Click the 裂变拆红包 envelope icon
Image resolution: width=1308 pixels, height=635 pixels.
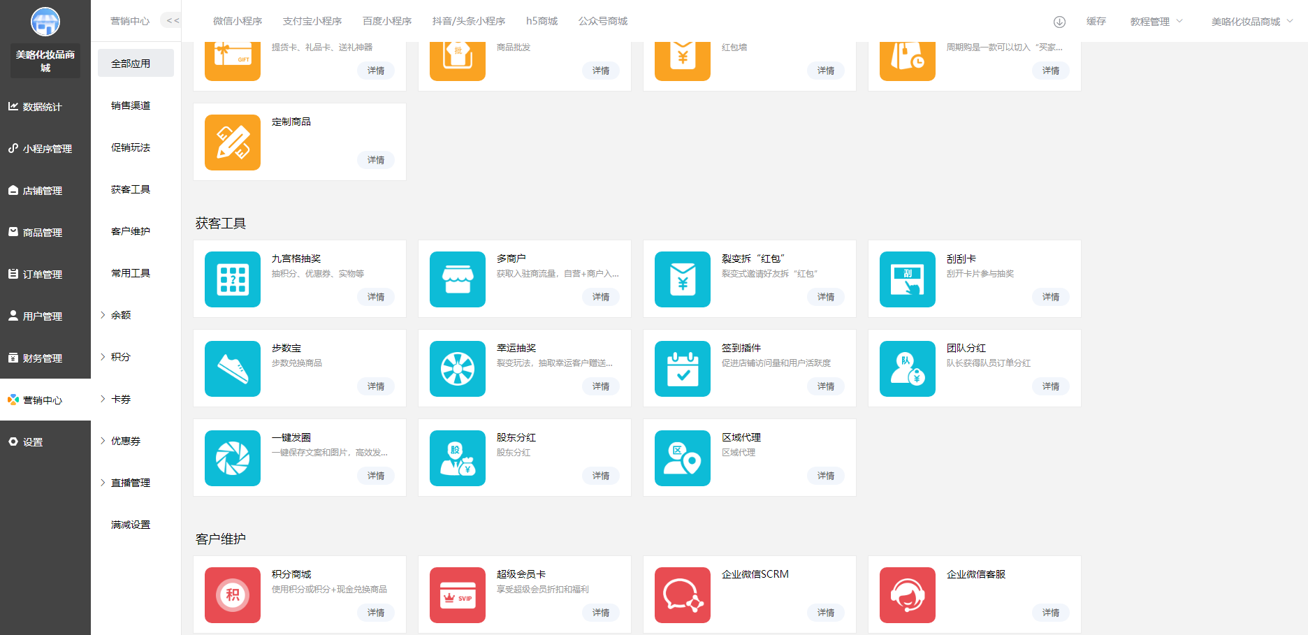(683, 279)
